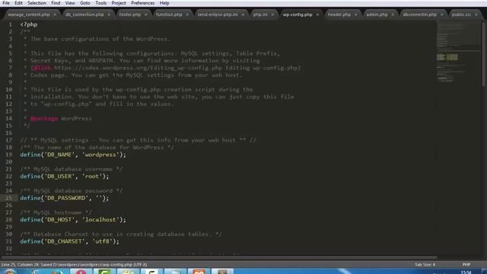487x274 pixels.
Task: Click the Windows taskbar clock
Action: click(x=466, y=272)
